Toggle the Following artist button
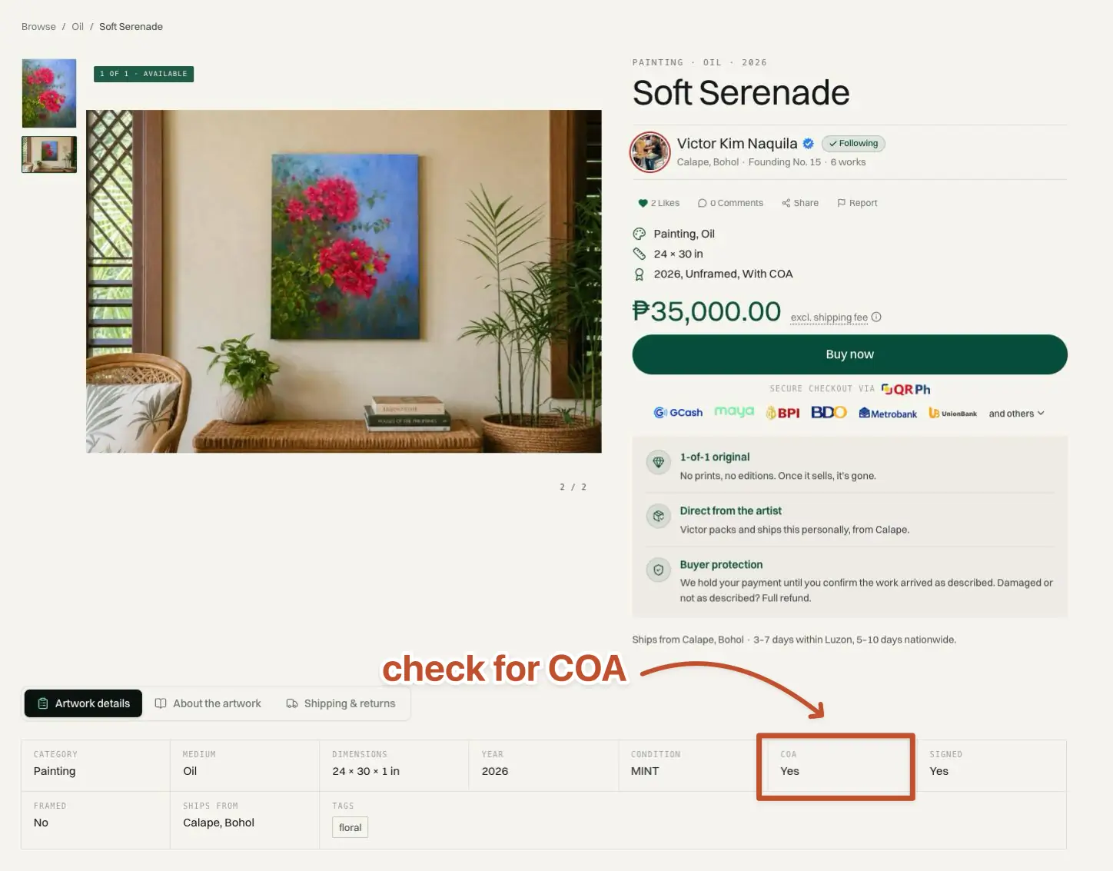The height and width of the screenshot is (871, 1113). click(853, 144)
